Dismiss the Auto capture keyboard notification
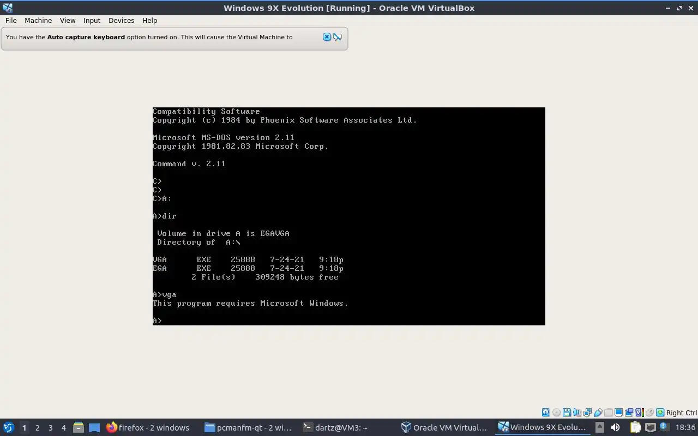The height and width of the screenshot is (436, 698). [327, 37]
